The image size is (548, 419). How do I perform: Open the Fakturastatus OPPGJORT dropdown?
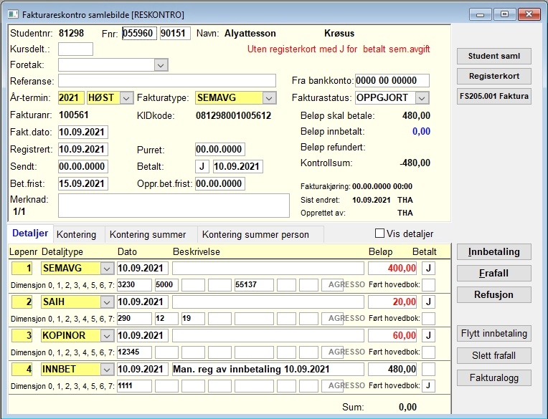(422, 97)
